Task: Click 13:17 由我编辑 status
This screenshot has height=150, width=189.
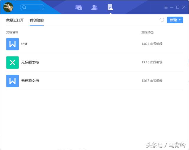Action: [x=152, y=81]
